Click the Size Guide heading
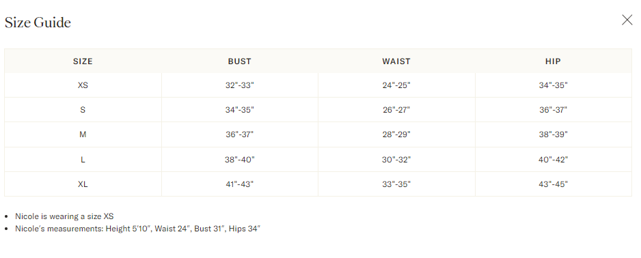The width and height of the screenshot is (641, 258). [38, 22]
